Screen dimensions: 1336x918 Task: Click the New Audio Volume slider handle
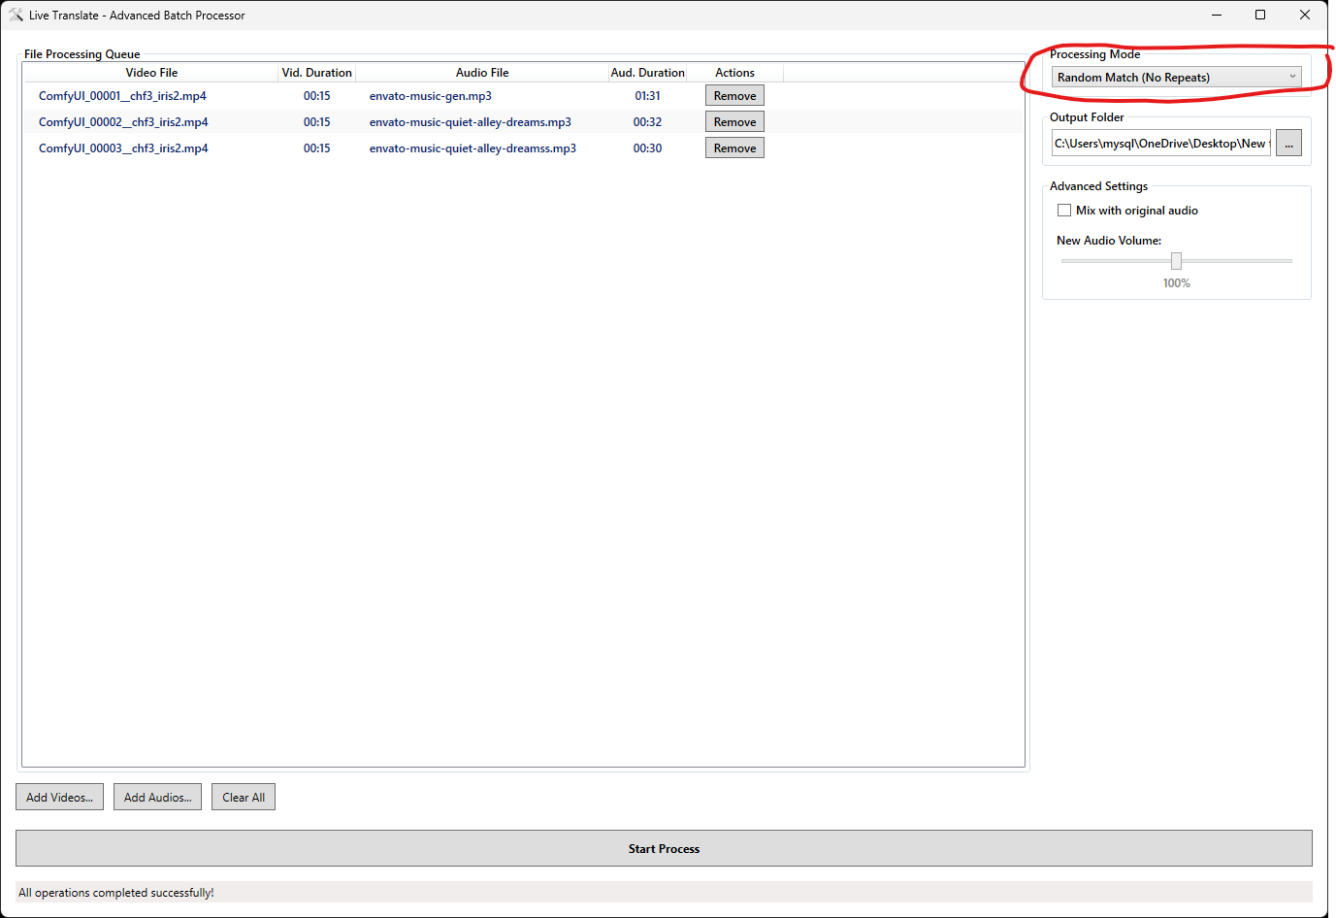(1176, 261)
